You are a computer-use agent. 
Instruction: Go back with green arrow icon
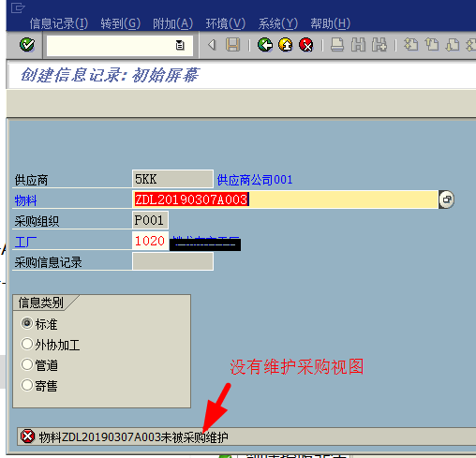point(265,45)
